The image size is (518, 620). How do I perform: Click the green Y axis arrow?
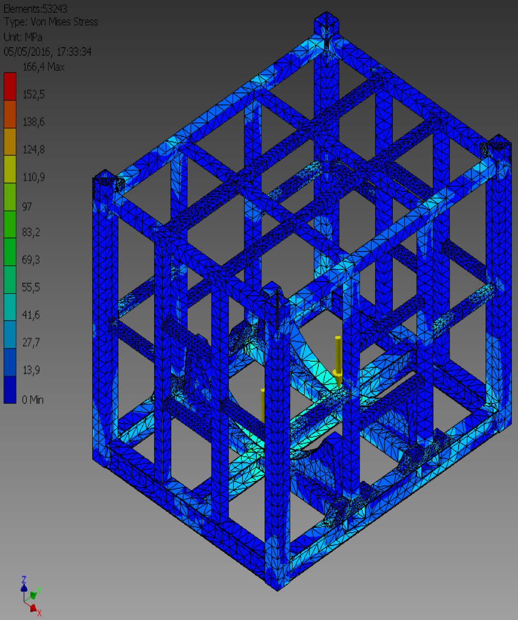tap(33, 594)
